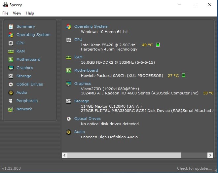This screenshot has height=173, width=218.
Task: Click the Graphics monitor icon in sidebar
Action: [x=11, y=68]
